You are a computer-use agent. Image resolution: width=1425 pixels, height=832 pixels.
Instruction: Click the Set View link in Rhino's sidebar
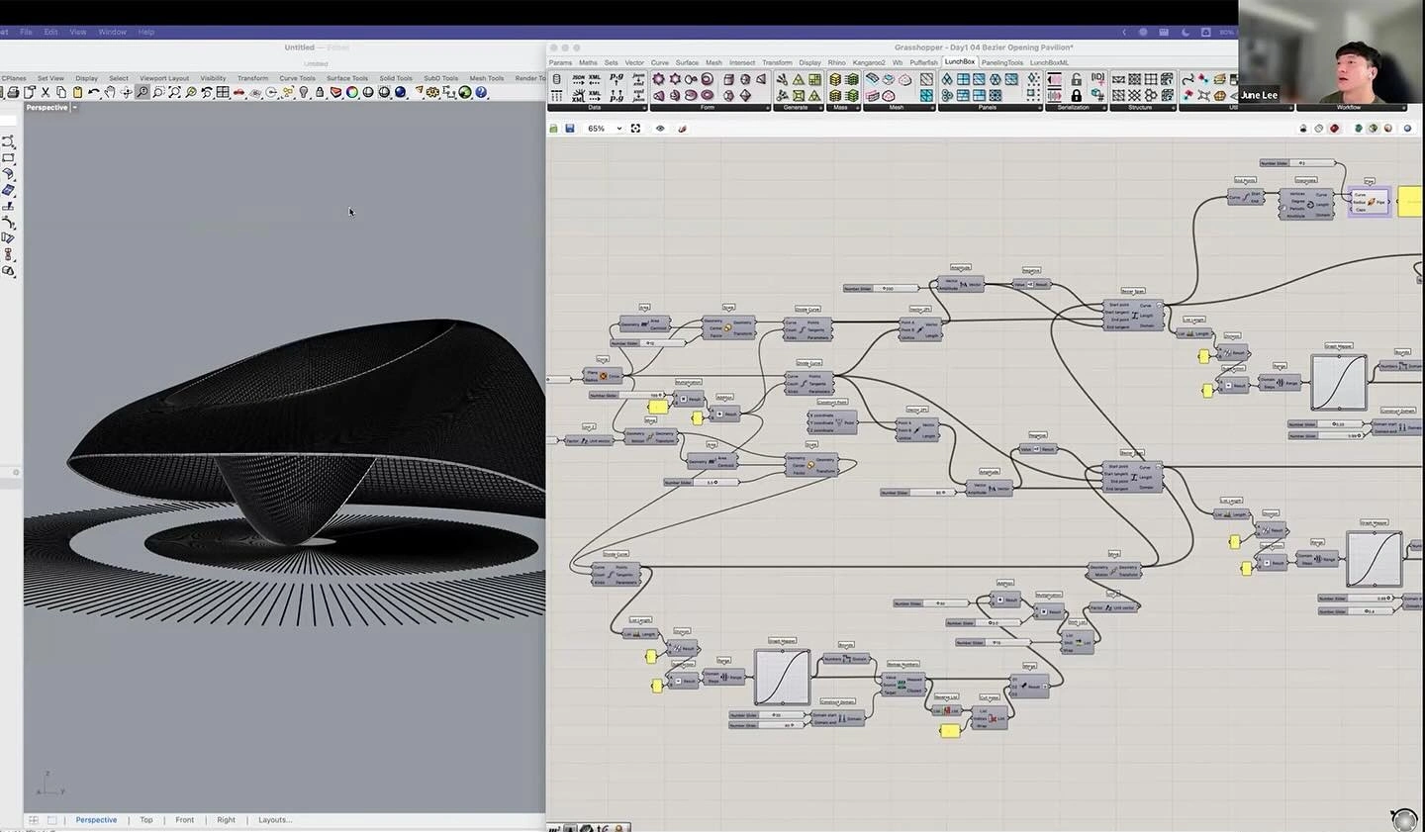click(50, 77)
